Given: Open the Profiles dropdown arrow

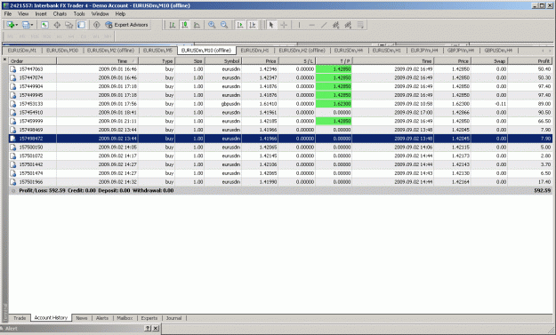Looking at the screenshot, I should (x=32, y=25).
